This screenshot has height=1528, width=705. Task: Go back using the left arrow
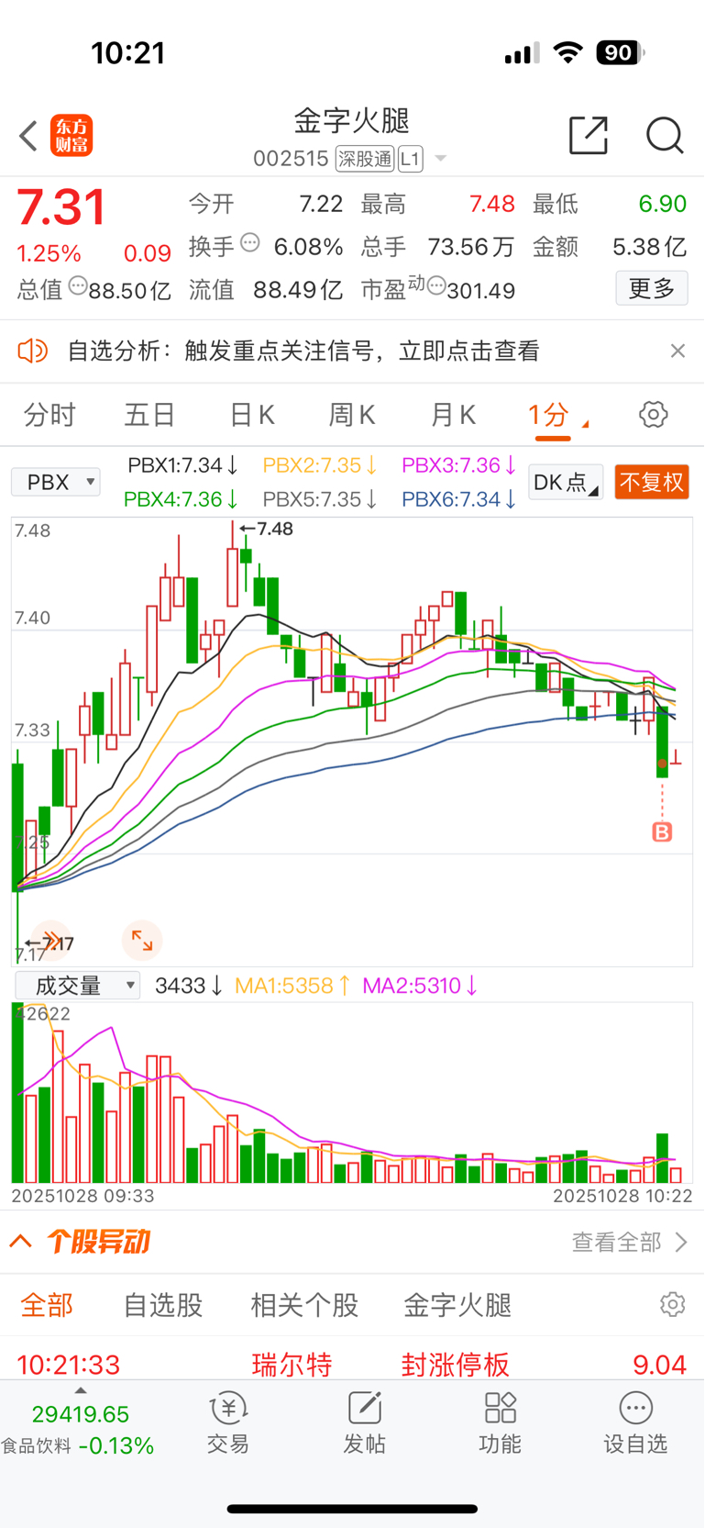point(28,136)
